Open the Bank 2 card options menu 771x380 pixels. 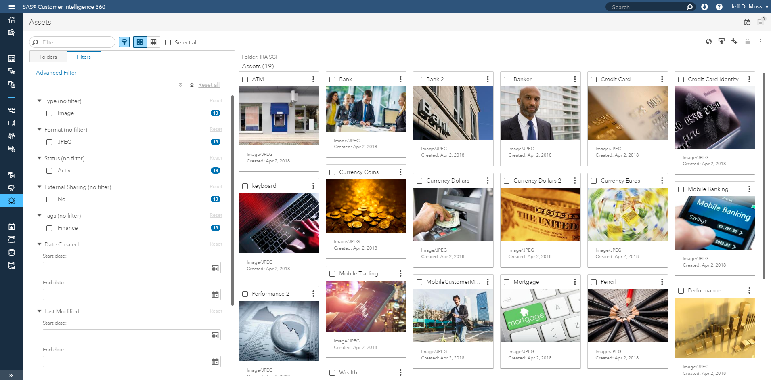[488, 79]
